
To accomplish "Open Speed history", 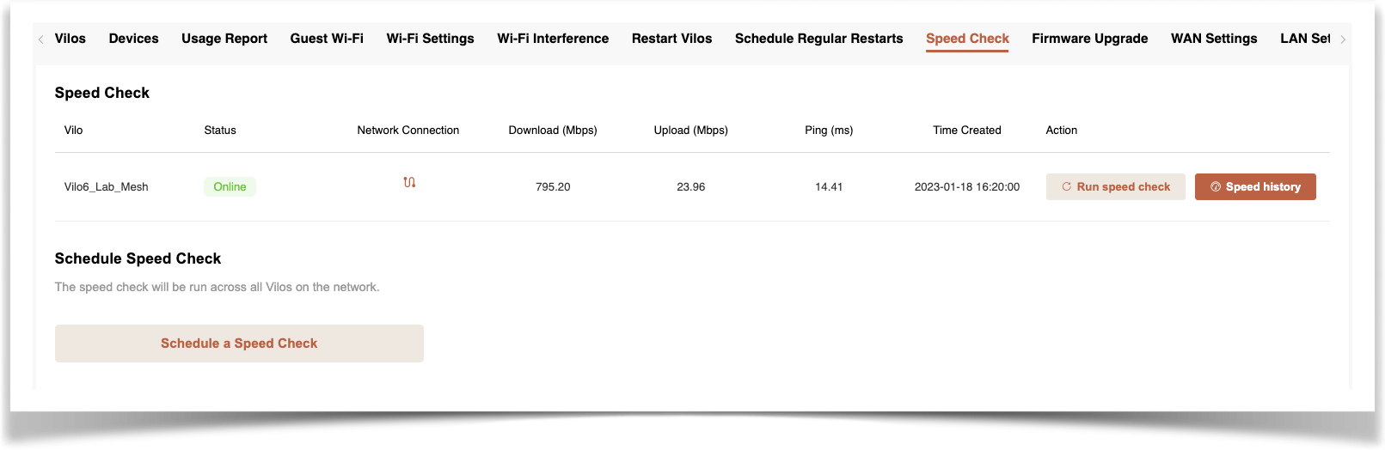I will point(1255,186).
